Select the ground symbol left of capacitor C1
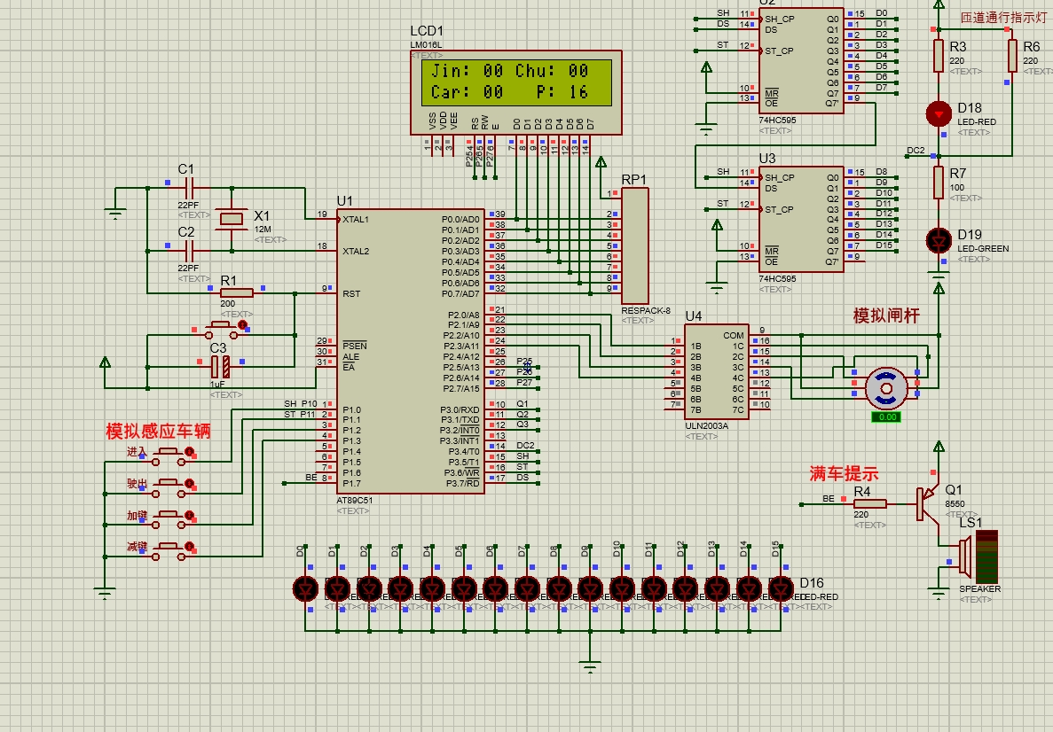This screenshot has width=1053, height=732. point(115,214)
